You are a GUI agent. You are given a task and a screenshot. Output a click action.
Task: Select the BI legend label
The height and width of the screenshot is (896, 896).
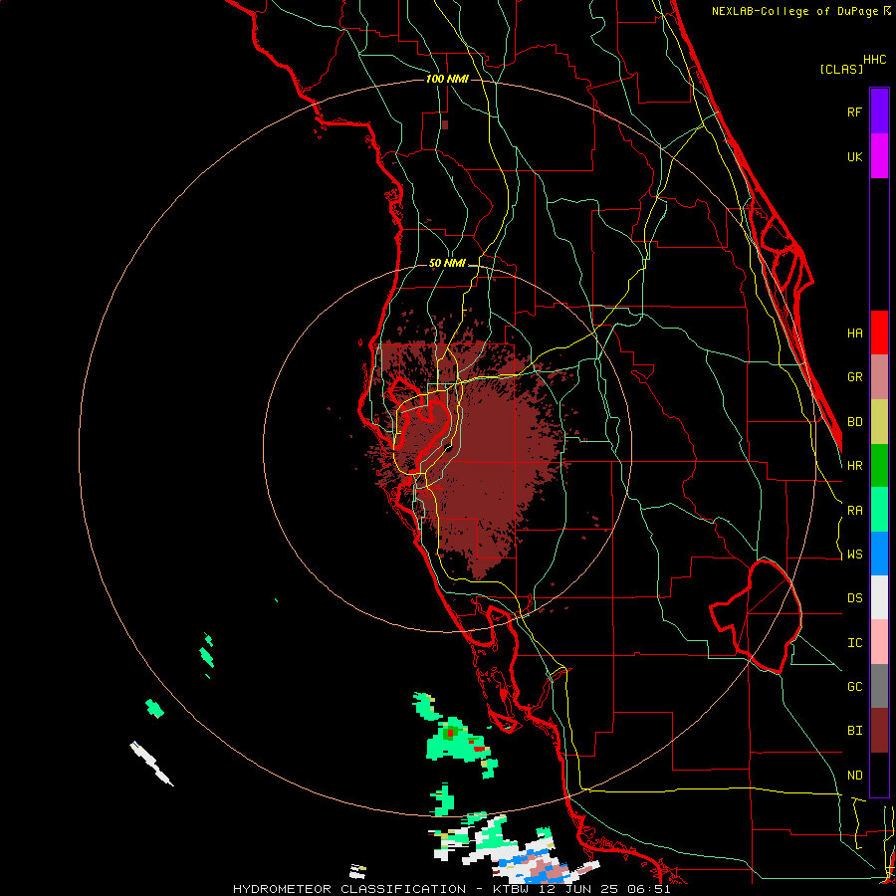tap(854, 731)
